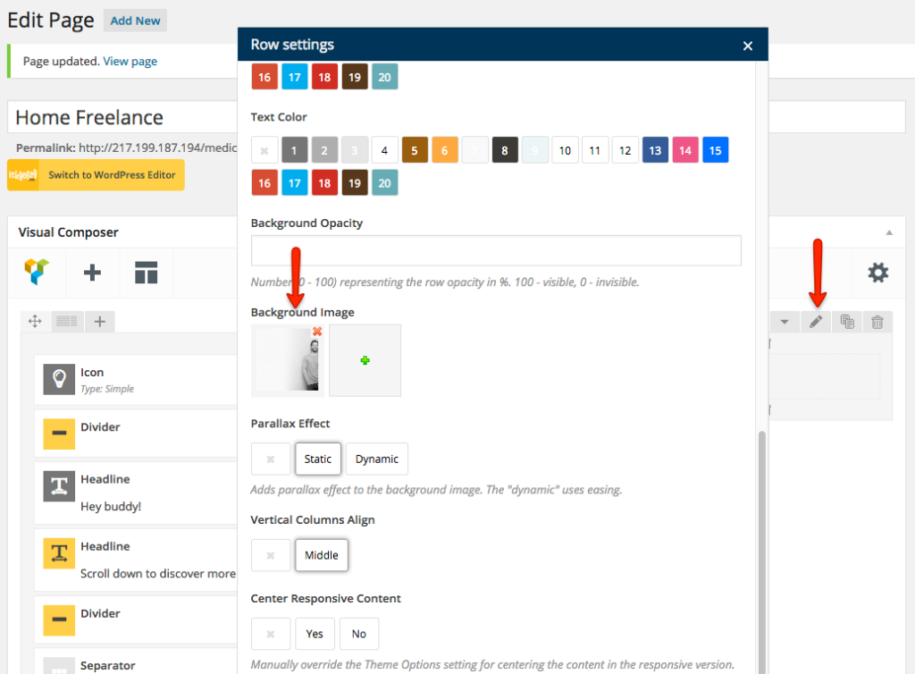Click the "Separator" element label

[x=108, y=665]
